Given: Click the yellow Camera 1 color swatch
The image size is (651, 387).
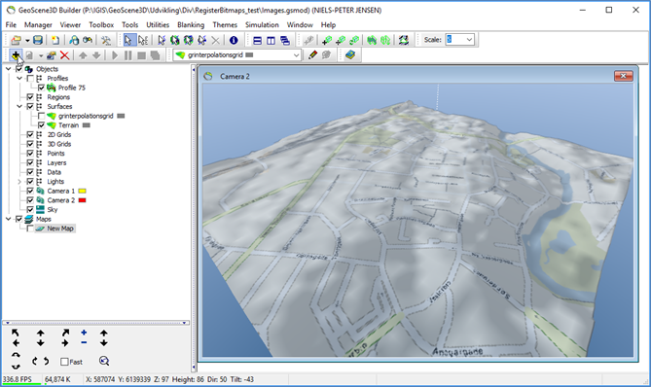Looking at the screenshot, I should [82, 192].
